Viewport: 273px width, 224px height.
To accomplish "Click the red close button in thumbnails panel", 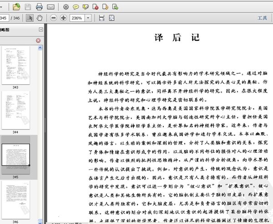I will [38, 40].
